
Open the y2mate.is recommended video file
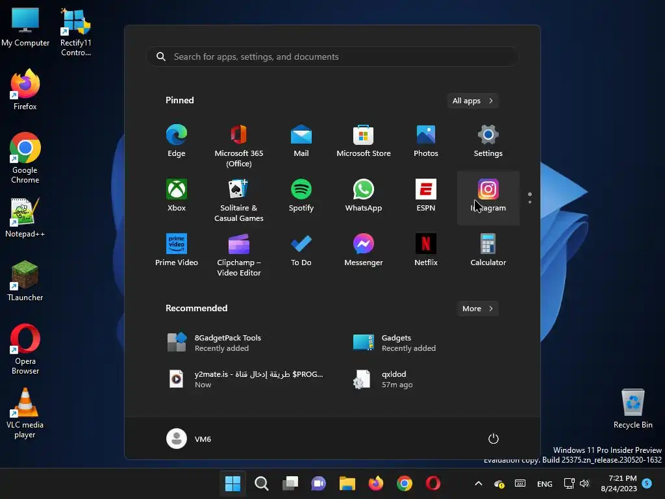coord(246,379)
